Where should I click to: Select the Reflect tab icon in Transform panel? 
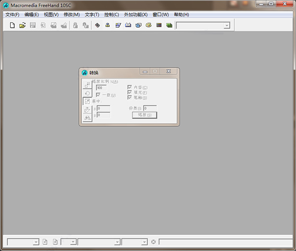click(x=87, y=118)
